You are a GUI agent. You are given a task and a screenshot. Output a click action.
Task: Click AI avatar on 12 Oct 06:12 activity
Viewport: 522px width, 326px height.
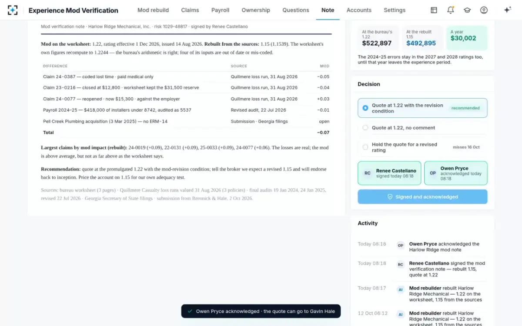[x=401, y=314]
